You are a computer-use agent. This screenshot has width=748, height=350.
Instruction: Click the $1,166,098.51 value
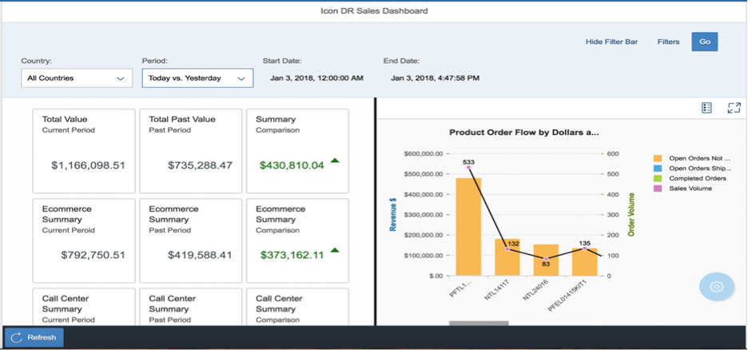point(88,165)
